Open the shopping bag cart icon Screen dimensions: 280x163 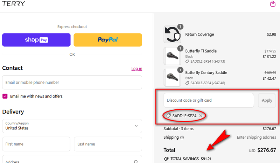click(x=273, y=4)
